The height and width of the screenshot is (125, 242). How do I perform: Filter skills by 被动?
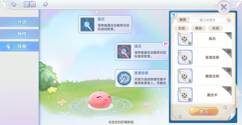[x=199, y=28]
